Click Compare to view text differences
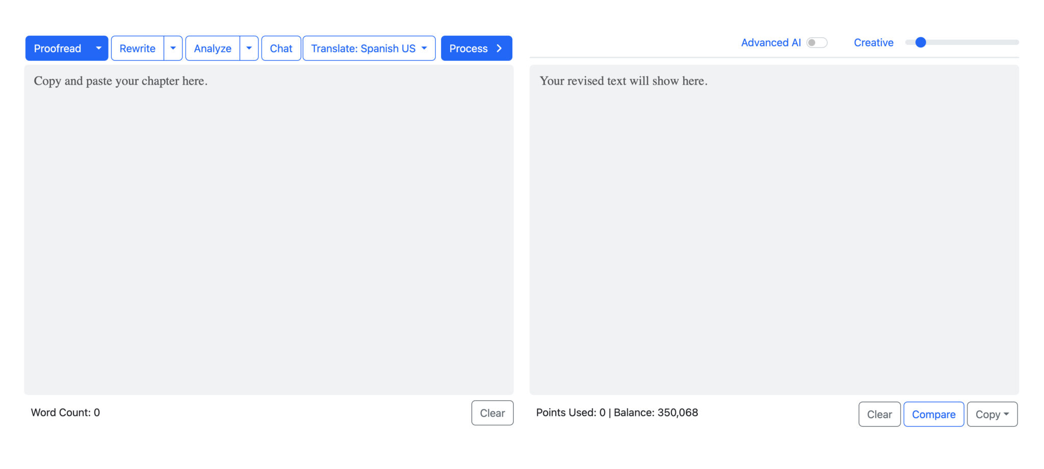Viewport: 1044px width, 469px height. click(933, 414)
